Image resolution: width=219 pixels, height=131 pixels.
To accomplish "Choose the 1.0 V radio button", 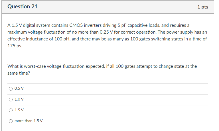I will (11, 99).
